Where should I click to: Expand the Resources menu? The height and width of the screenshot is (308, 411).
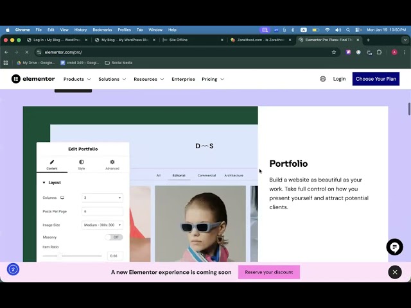pyautogui.click(x=149, y=79)
